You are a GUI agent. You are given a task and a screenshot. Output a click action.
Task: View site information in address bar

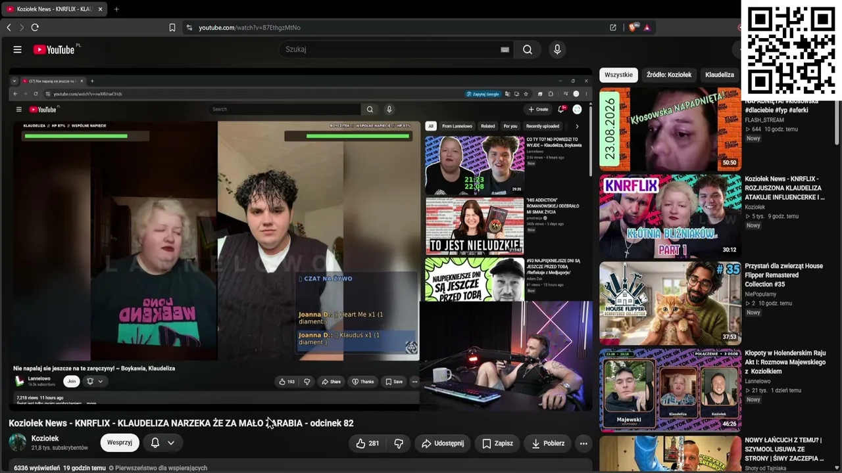coord(189,28)
